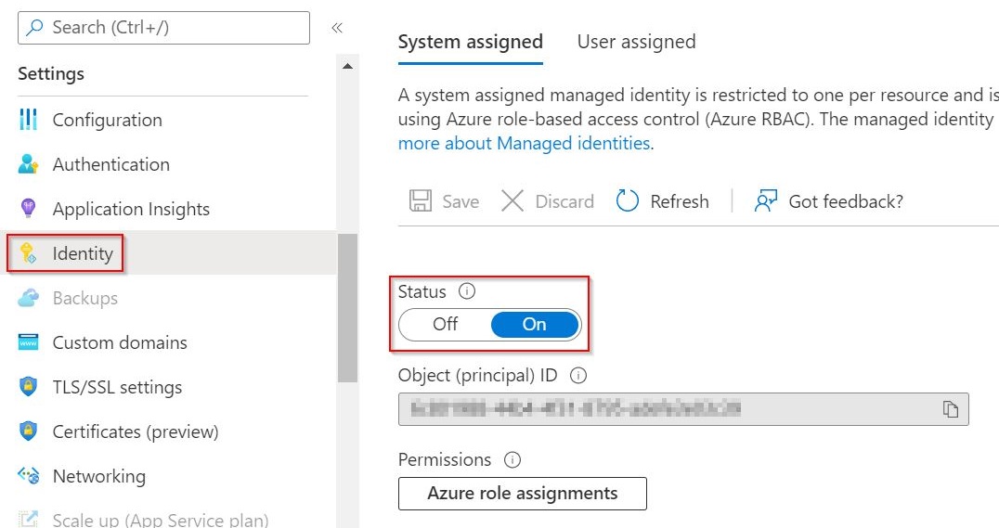Open the Configuration settings icon
999x528 pixels.
(28, 120)
